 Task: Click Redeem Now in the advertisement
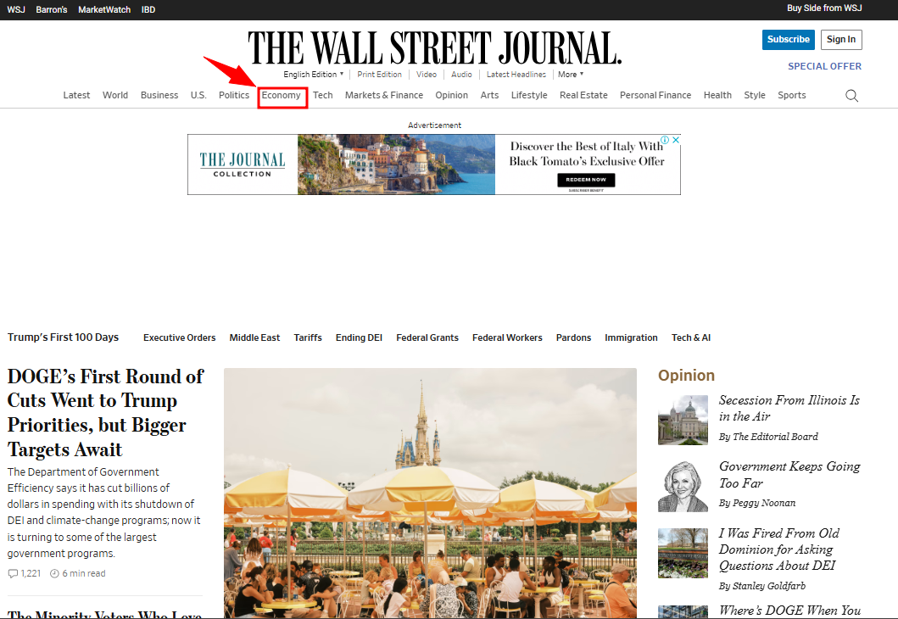point(585,180)
